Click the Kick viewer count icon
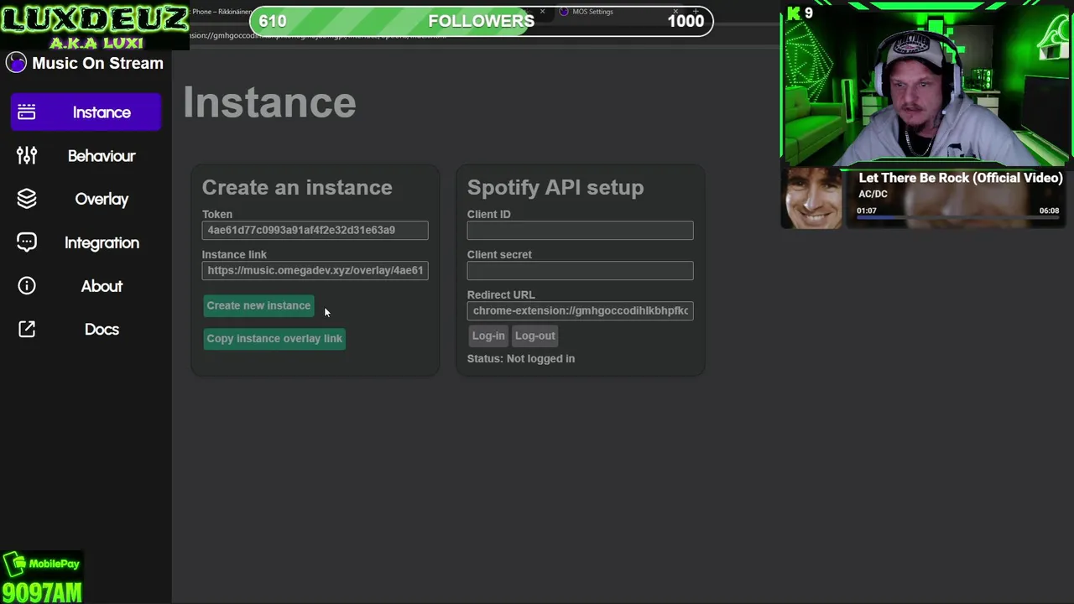 click(793, 13)
